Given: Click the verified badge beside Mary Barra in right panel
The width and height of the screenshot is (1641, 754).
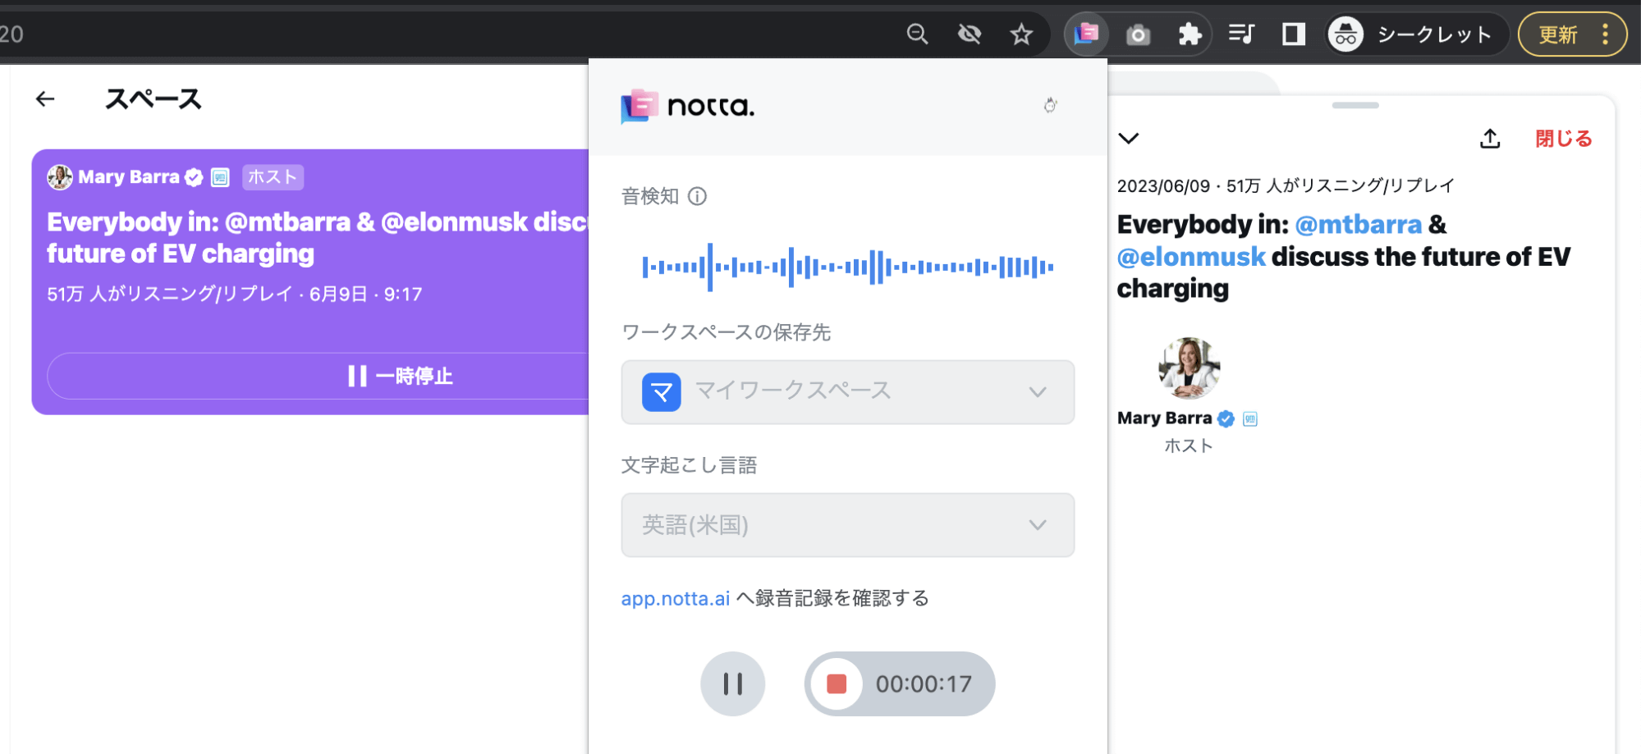Looking at the screenshot, I should [x=1226, y=419].
